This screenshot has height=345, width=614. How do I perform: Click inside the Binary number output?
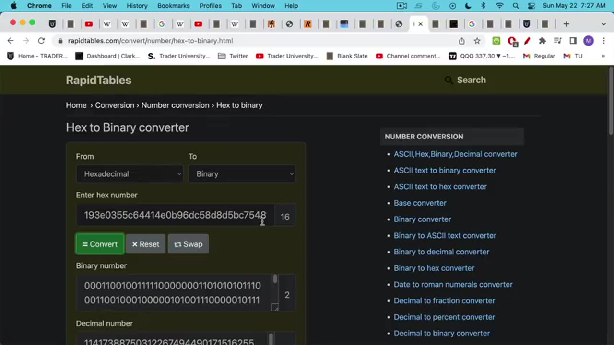173,293
